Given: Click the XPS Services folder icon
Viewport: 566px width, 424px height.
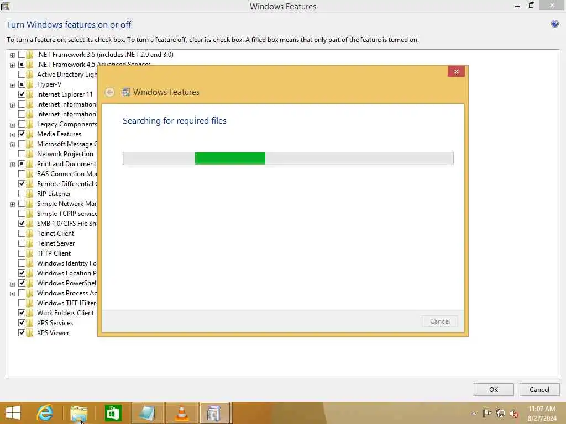Looking at the screenshot, I should 30,322.
